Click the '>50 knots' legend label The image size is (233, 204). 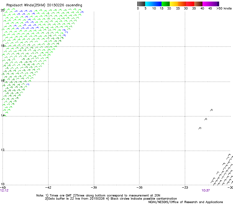pyautogui.click(x=224, y=8)
